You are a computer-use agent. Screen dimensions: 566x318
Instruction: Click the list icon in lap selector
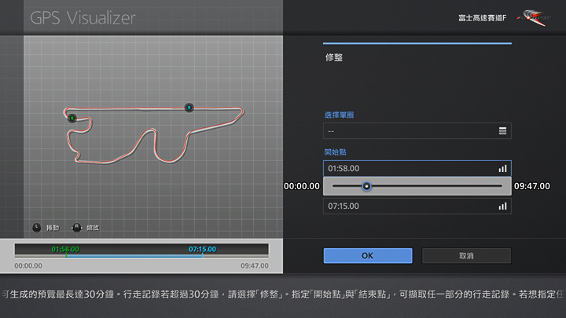pos(502,130)
